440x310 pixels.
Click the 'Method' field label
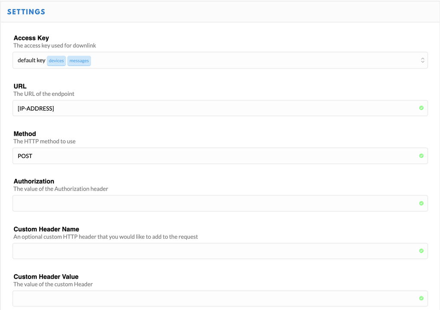[x=25, y=134]
